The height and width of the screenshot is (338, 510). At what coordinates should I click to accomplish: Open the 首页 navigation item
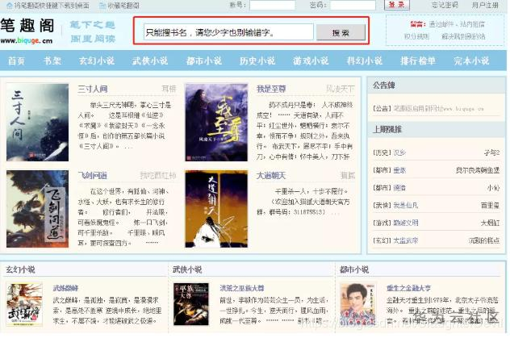(16, 61)
